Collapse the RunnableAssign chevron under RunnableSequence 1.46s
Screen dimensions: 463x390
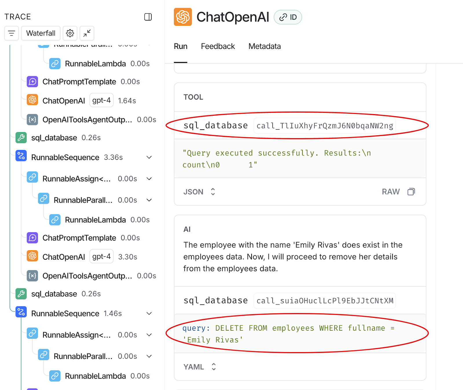tap(149, 335)
